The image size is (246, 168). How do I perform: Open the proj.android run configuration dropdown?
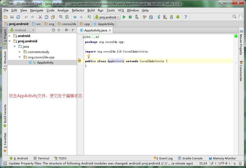107,17
